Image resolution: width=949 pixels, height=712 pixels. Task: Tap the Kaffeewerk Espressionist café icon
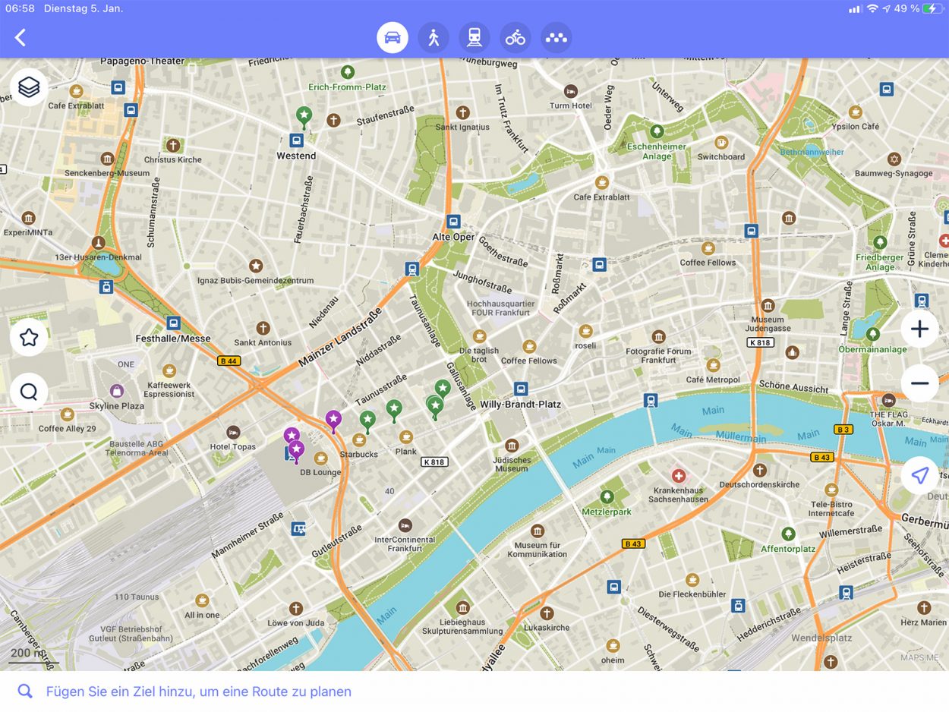pyautogui.click(x=169, y=371)
